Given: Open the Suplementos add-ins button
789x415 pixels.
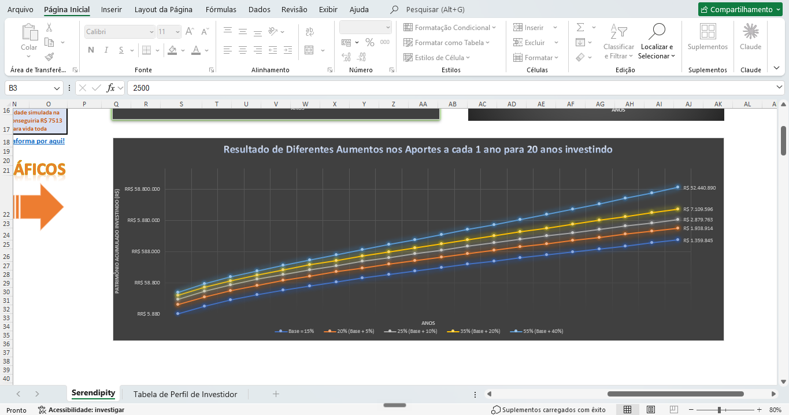Looking at the screenshot, I should (707, 37).
